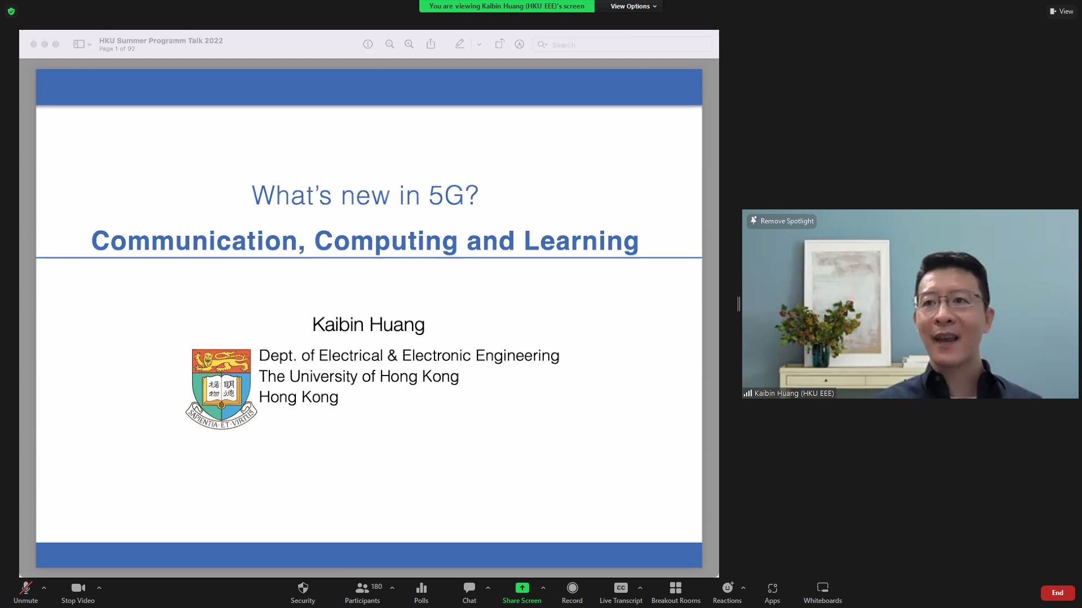
Task: Click the green Share Screen icon
Action: click(522, 588)
